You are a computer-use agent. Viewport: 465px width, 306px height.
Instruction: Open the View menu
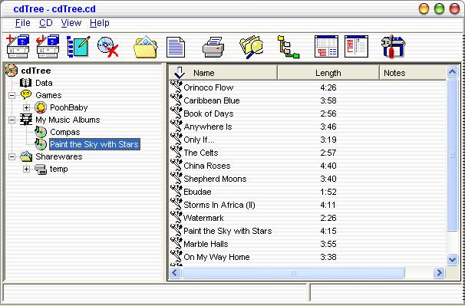click(x=71, y=23)
